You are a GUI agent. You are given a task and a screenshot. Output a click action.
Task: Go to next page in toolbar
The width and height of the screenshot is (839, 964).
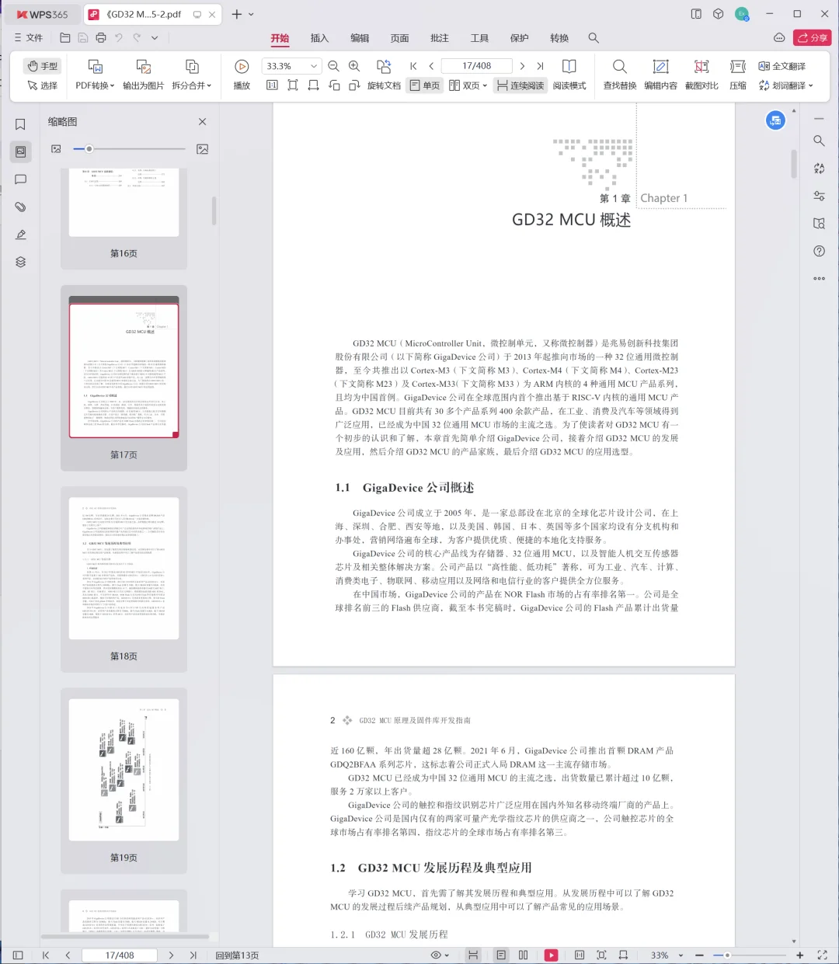522,66
